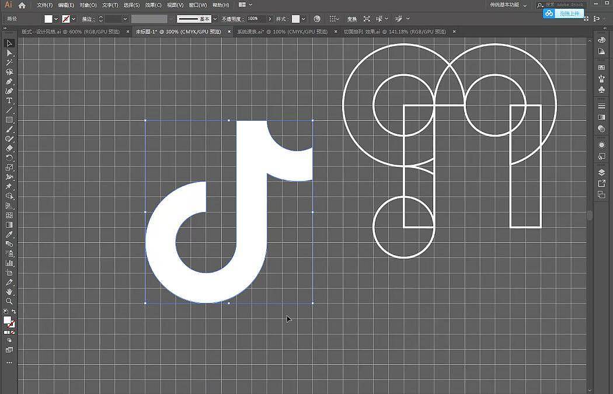
Task: Select the Type tool
Action: [9, 101]
